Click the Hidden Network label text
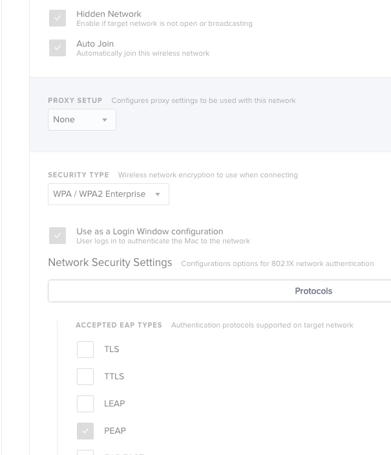The image size is (391, 455). point(109,14)
